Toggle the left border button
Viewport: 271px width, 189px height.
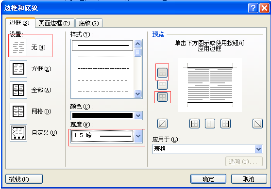point(194,124)
